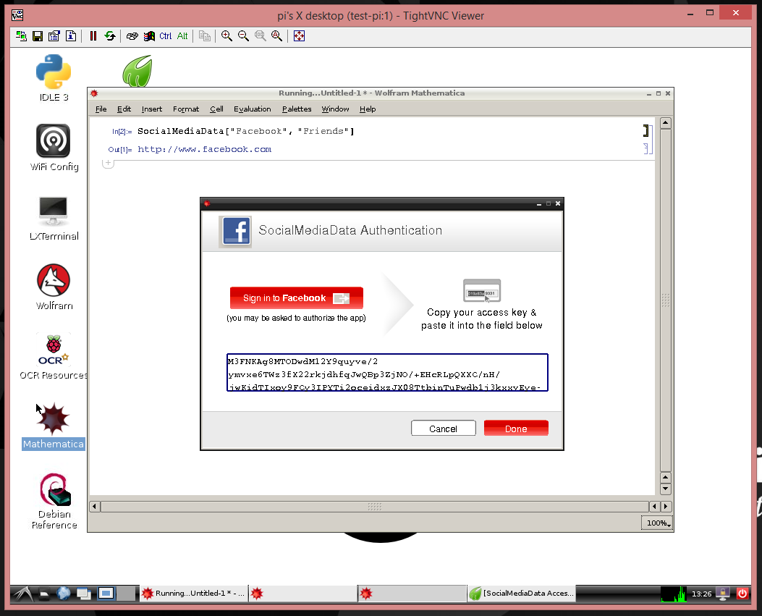Click the transfer files icon in the toolbar
Image resolution: width=762 pixels, height=616 pixels.
click(x=205, y=36)
